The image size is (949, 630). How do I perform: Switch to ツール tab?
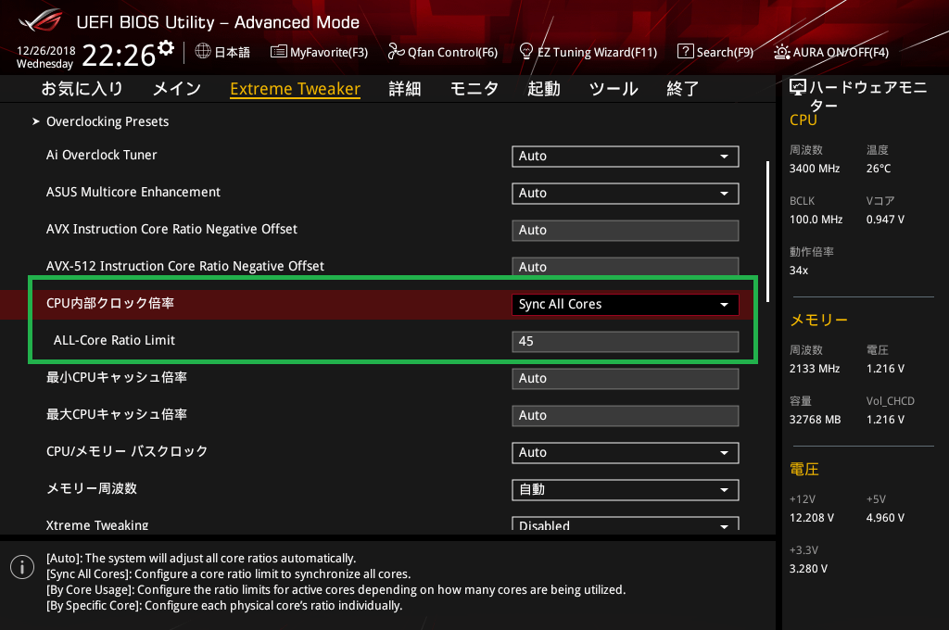click(x=614, y=89)
